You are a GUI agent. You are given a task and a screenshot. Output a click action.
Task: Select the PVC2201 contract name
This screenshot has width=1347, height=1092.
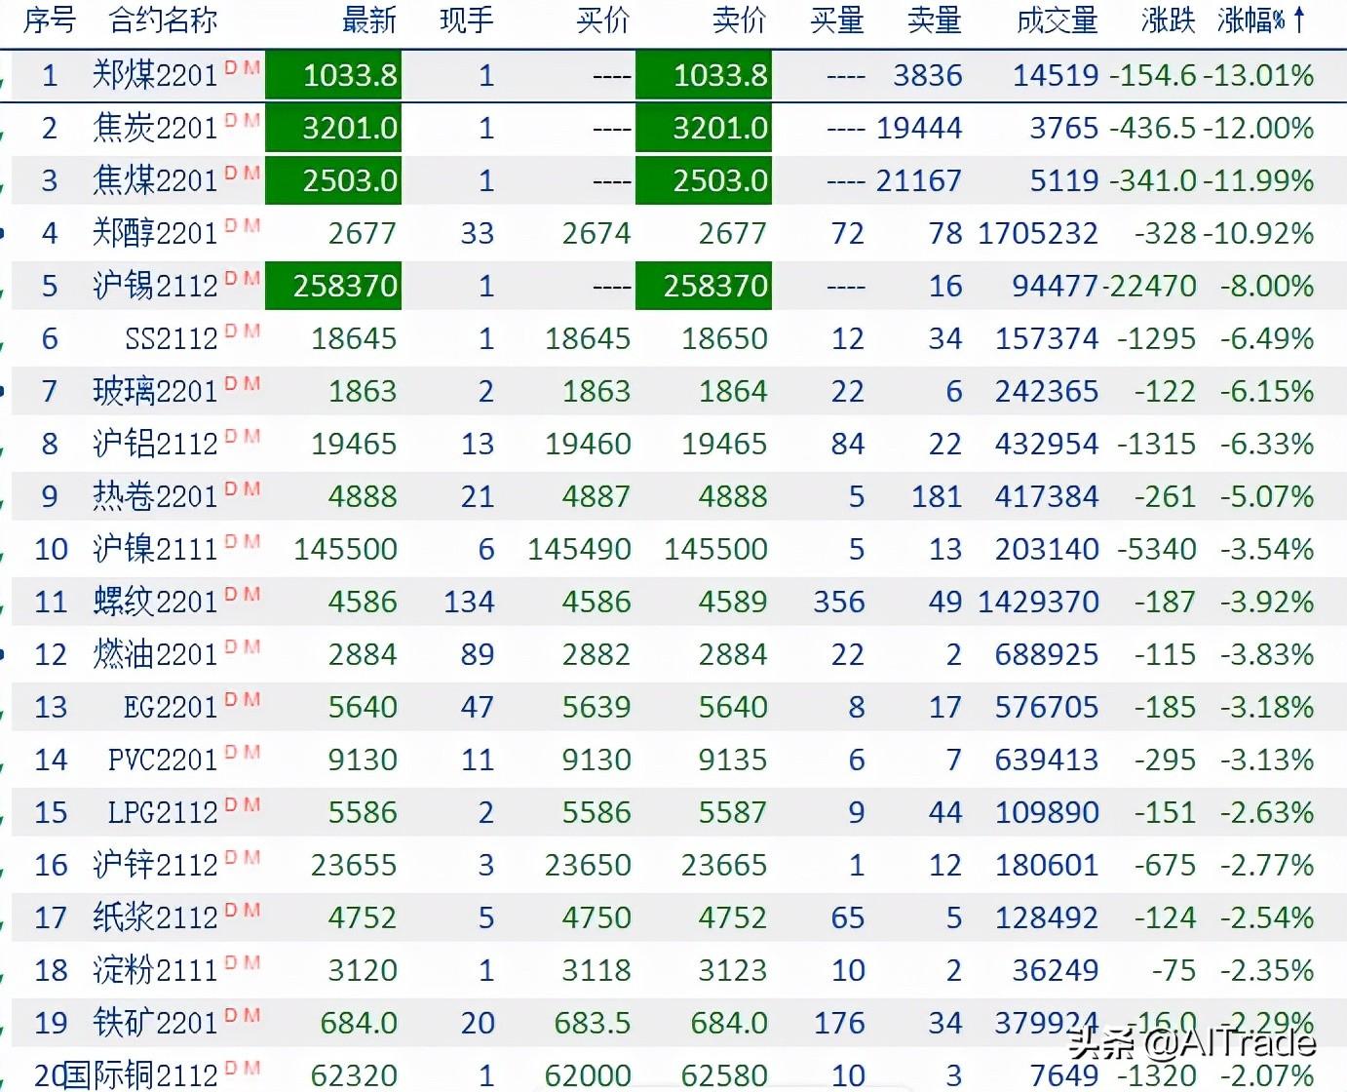click(x=163, y=760)
